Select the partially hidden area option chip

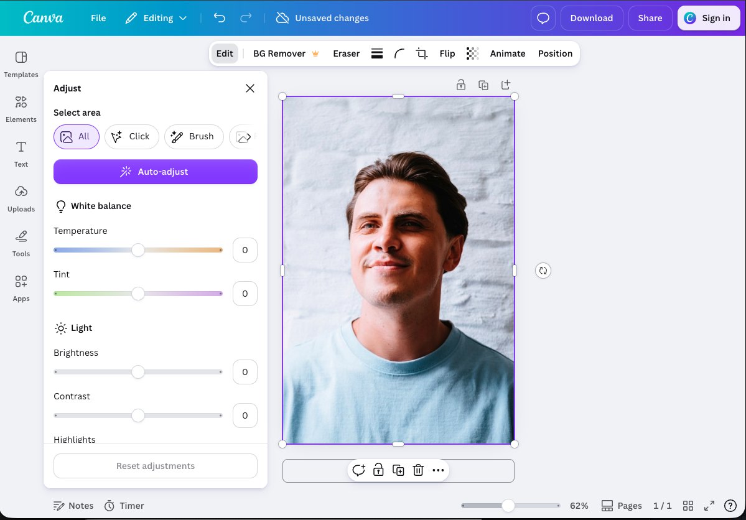coord(243,137)
